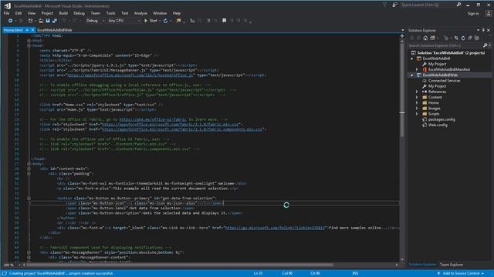Click the search magnifier in Solution Explorer
Viewport: 494px width, 277px height.
(x=486, y=45)
